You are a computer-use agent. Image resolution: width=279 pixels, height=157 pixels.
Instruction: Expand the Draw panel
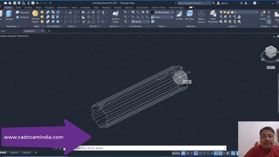(71, 26)
